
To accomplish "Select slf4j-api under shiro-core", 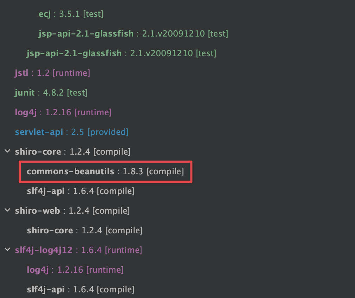I will coord(46,191).
